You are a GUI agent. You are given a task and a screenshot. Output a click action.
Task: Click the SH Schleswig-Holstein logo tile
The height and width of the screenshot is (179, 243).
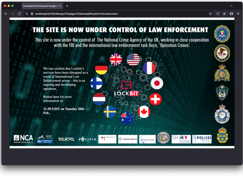[181, 139]
